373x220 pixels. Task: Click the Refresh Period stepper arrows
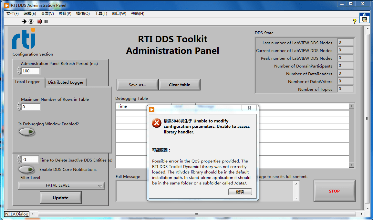19,71
